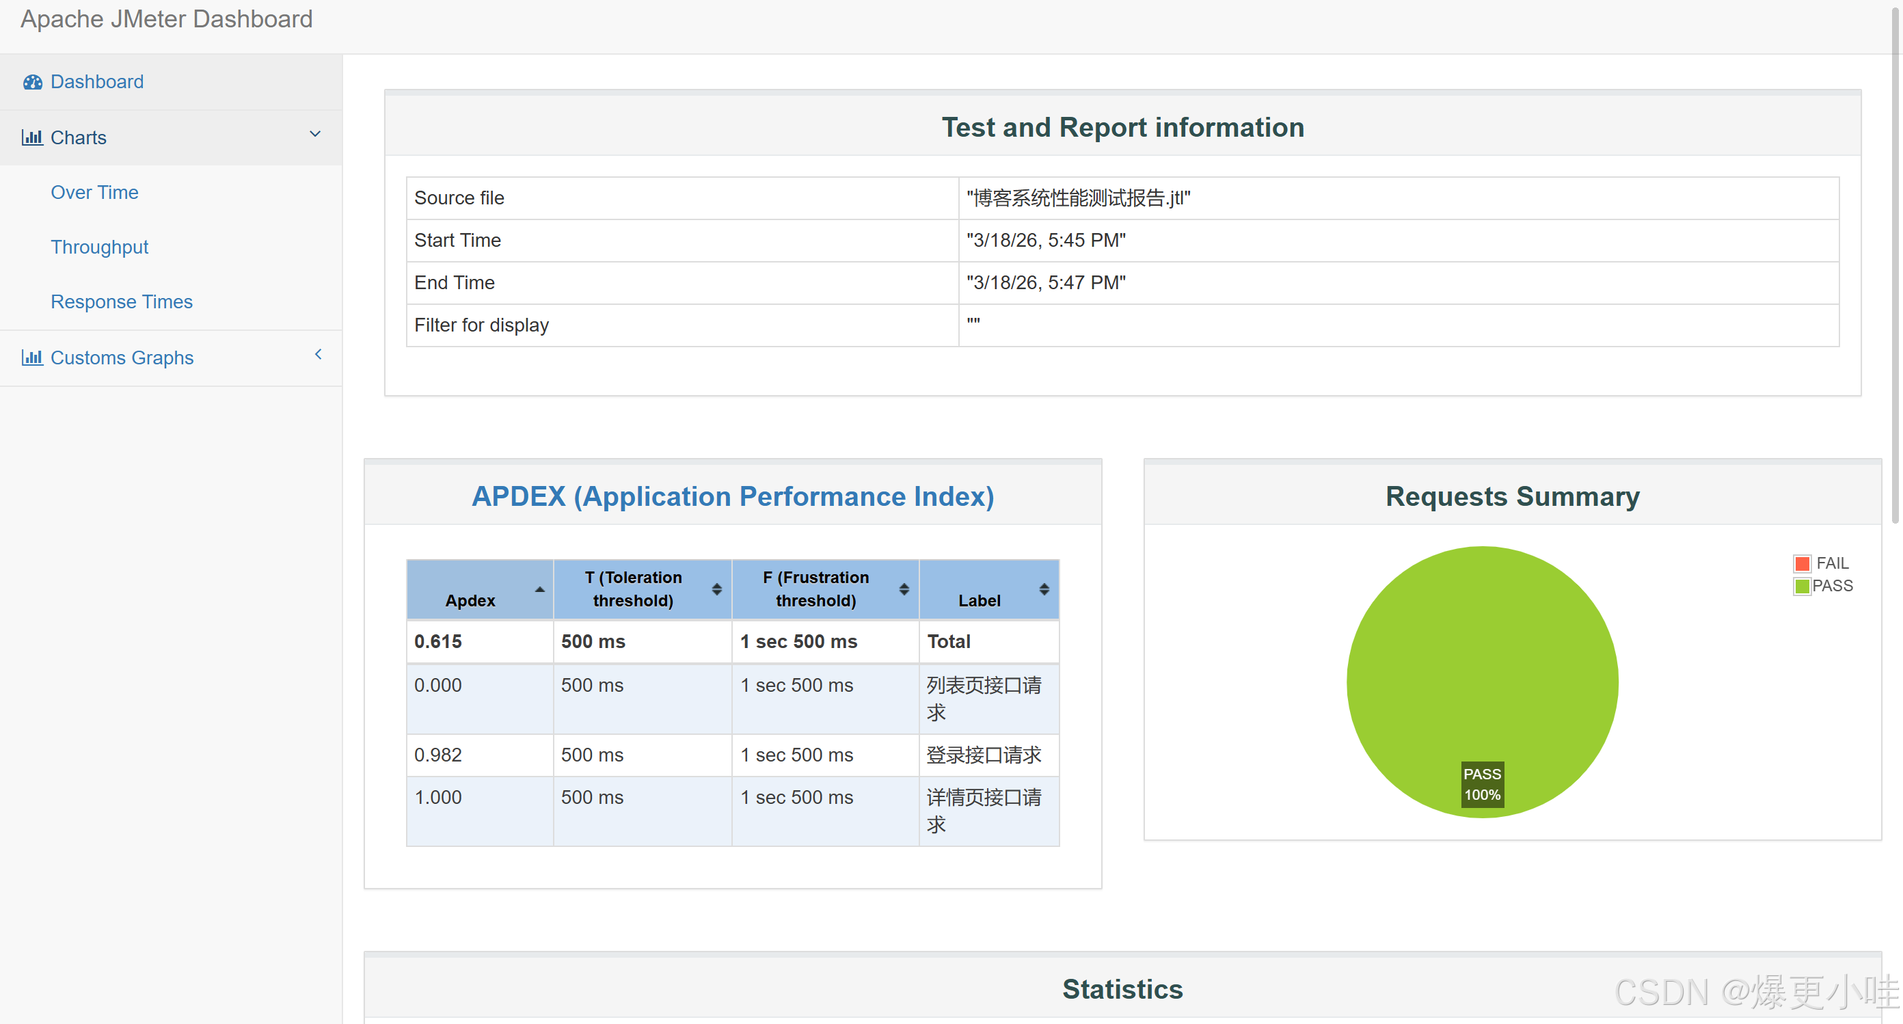Click the Apache JMeter Dashboard title
This screenshot has height=1024, width=1903.
click(166, 19)
